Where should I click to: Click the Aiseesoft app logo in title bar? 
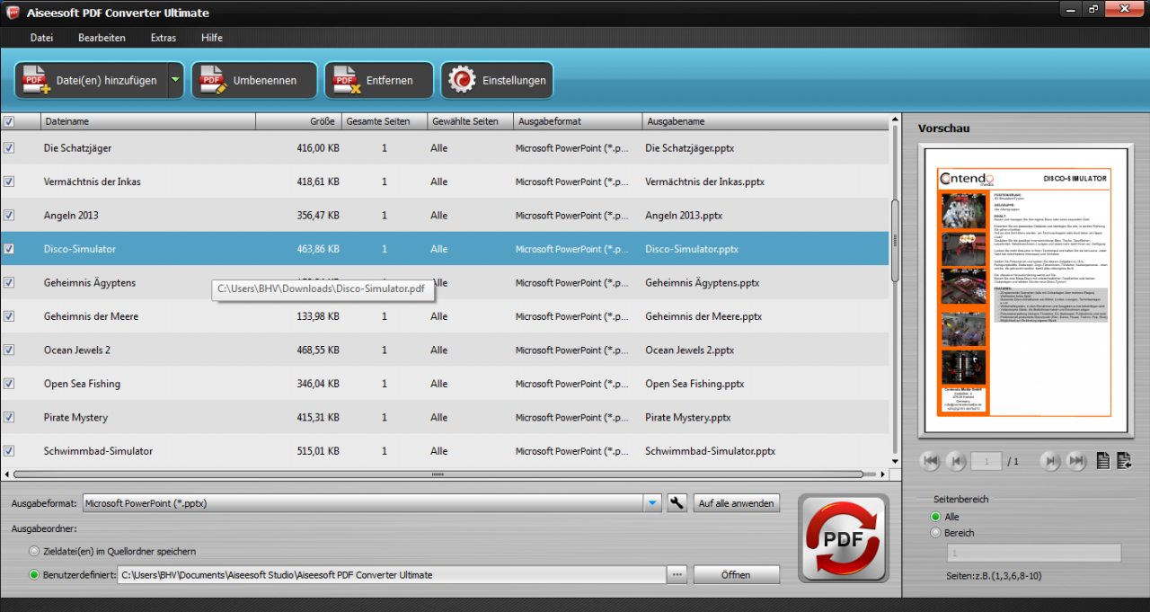pyautogui.click(x=13, y=13)
